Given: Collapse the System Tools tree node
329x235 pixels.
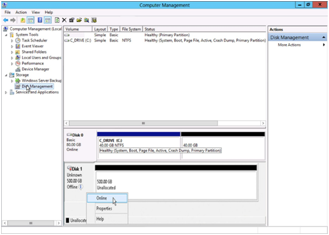Looking at the screenshot, I should coord(6,35).
